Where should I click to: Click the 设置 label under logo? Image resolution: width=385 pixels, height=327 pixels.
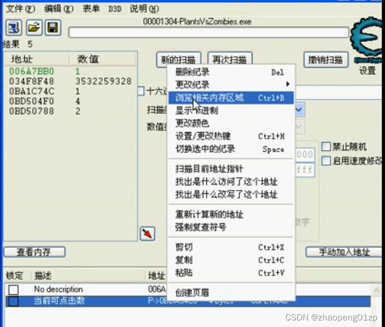pos(367,71)
